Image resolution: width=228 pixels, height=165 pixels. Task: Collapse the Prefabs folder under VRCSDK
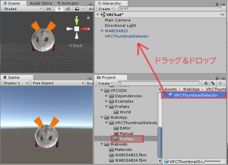(106, 107)
